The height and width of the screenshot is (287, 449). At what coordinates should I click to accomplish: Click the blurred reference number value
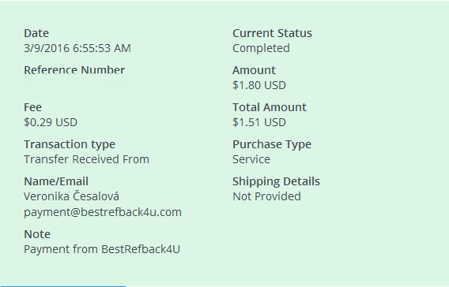76,85
